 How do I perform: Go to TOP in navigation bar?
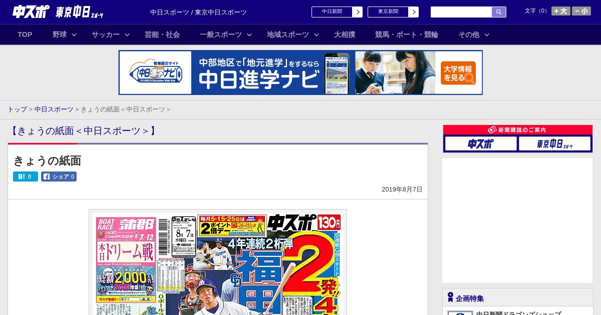[25, 34]
